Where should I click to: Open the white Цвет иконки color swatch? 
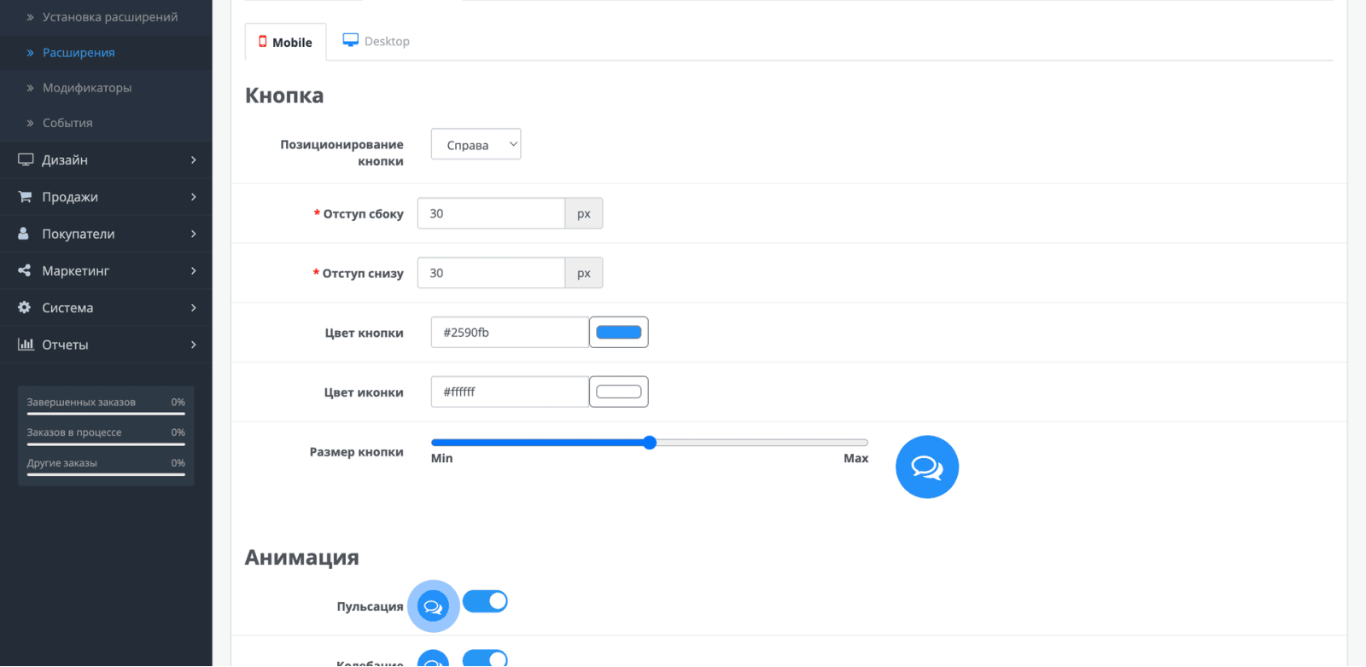coord(619,391)
